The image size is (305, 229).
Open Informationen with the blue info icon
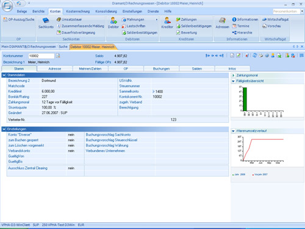[x=245, y=20]
